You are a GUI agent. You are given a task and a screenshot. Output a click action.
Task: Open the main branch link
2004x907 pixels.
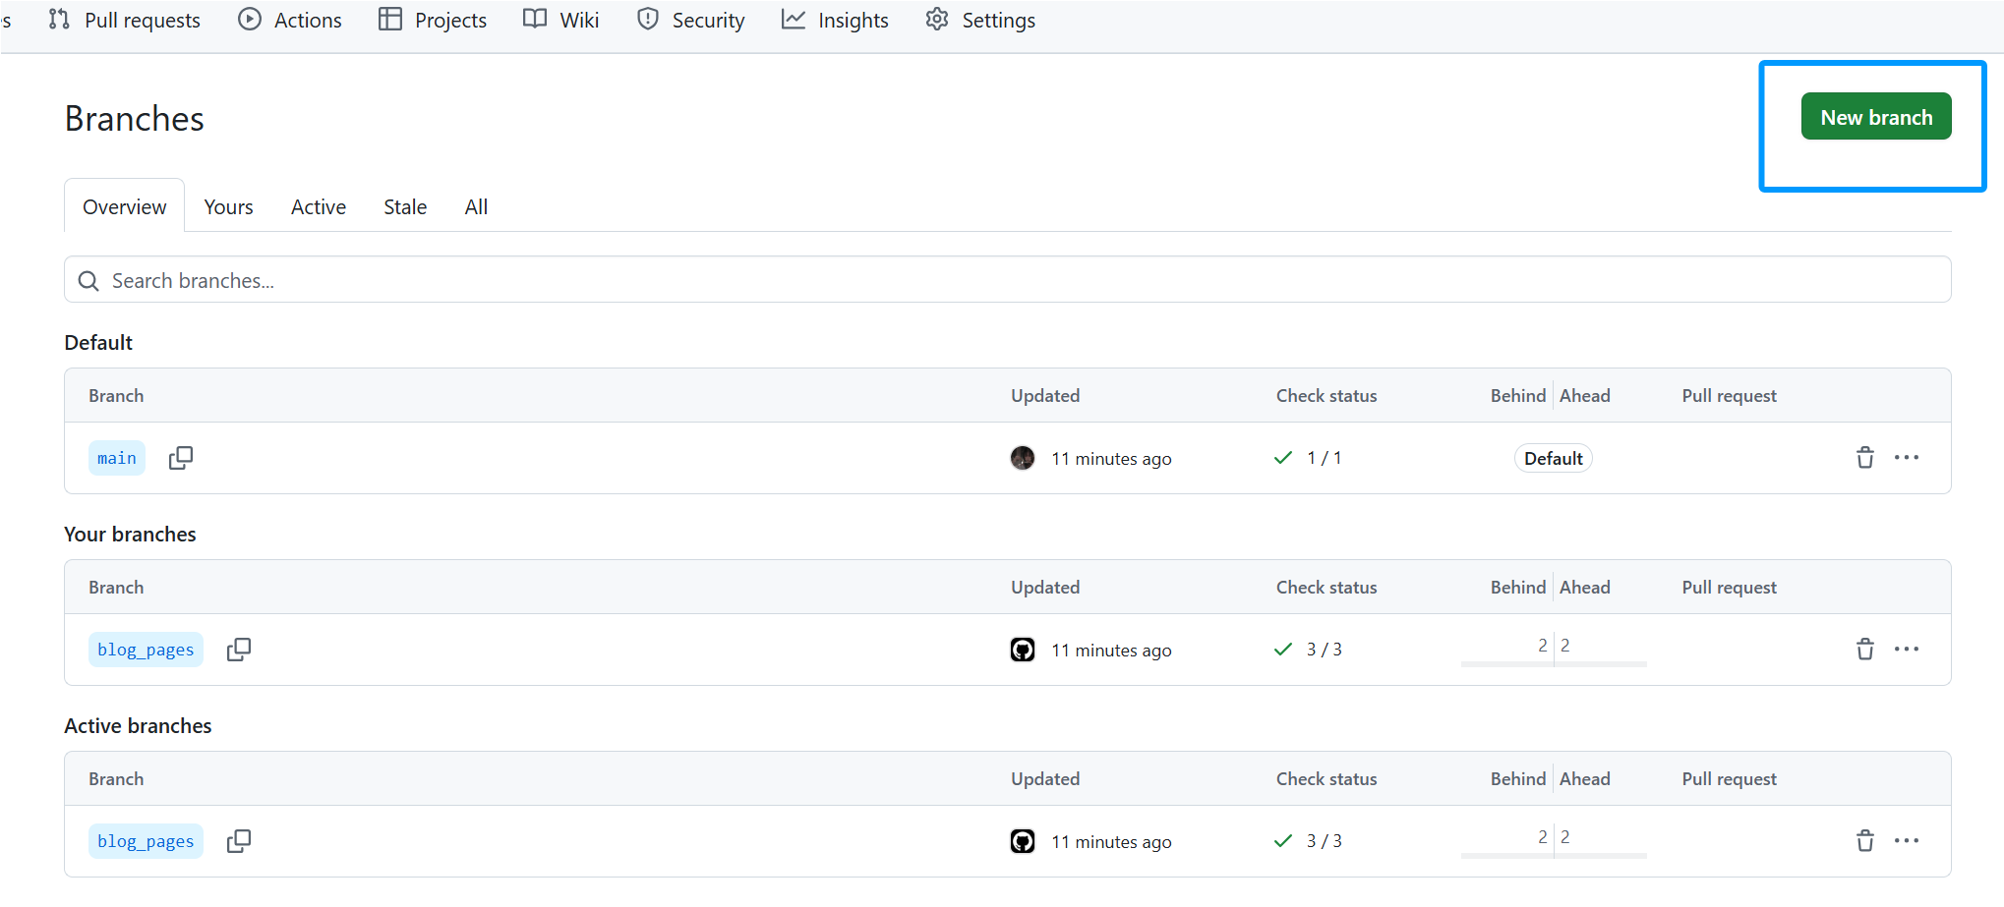click(117, 458)
